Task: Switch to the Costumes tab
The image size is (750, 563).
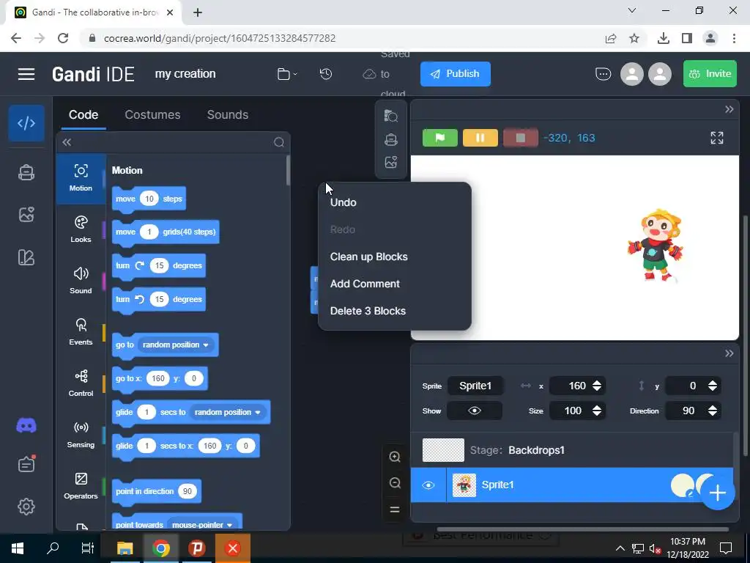Action: (152, 115)
